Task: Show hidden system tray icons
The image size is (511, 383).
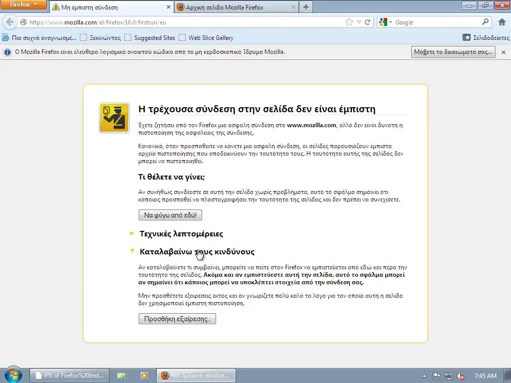Action: click(x=424, y=376)
